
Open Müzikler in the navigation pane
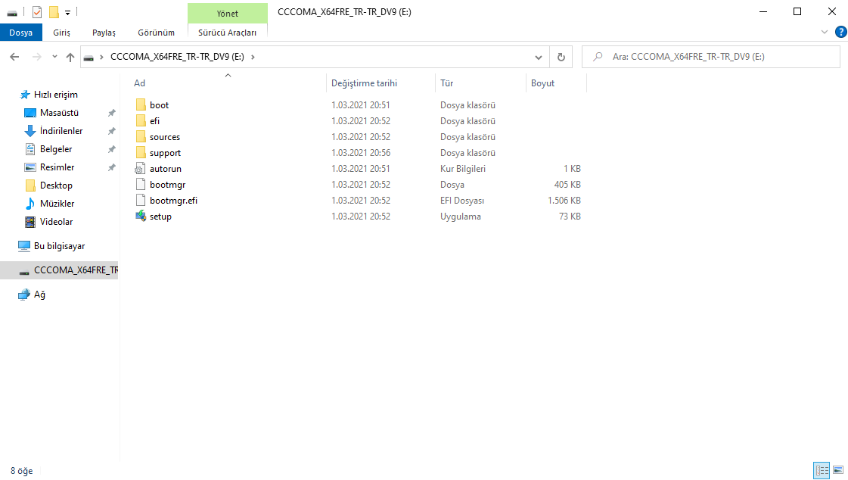(57, 204)
